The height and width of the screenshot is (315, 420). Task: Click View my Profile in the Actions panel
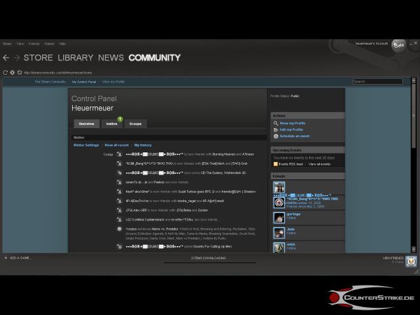(x=293, y=123)
